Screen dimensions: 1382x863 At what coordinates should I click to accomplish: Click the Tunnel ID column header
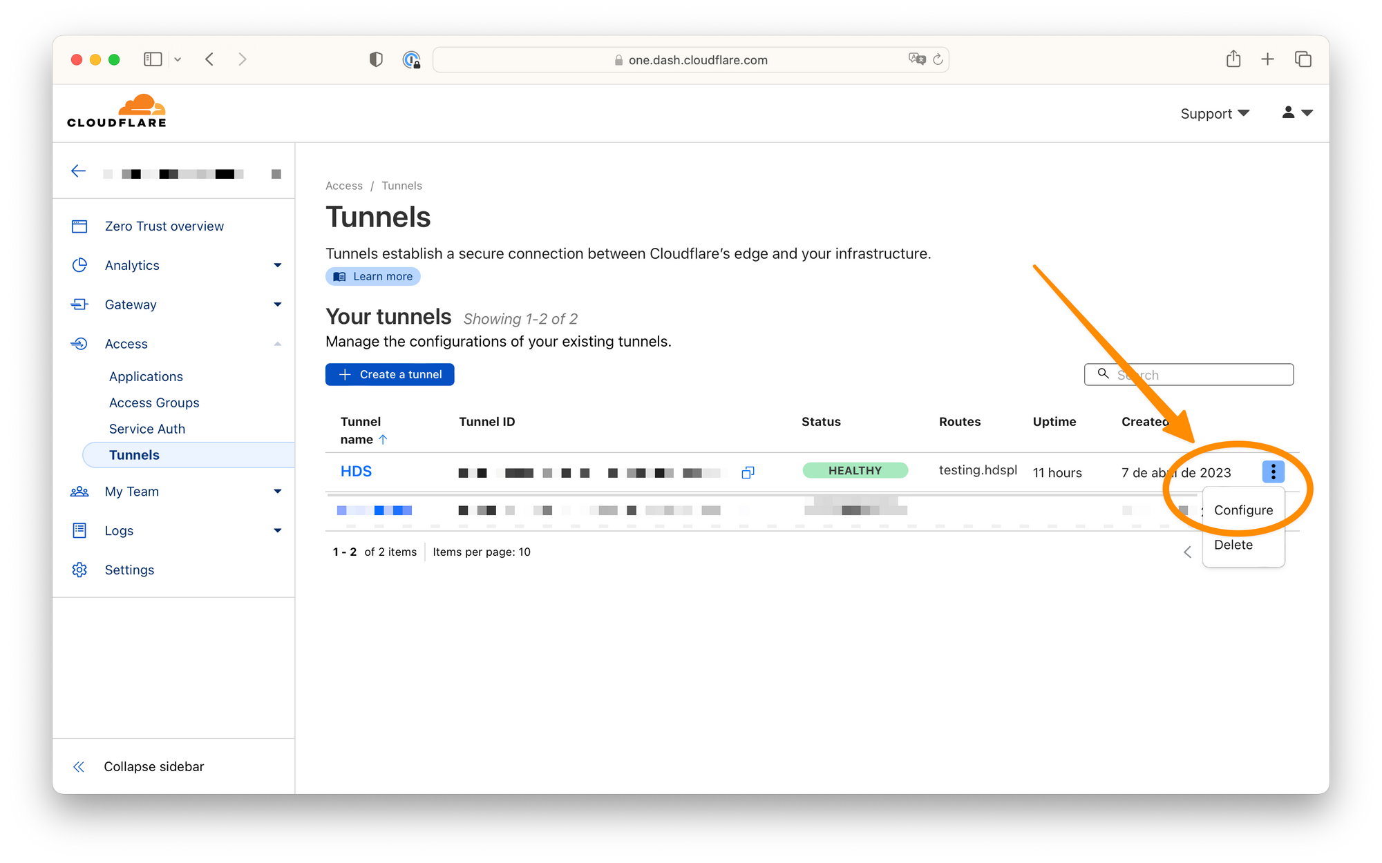click(x=487, y=422)
